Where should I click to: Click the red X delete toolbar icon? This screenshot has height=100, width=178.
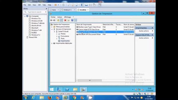65,20
